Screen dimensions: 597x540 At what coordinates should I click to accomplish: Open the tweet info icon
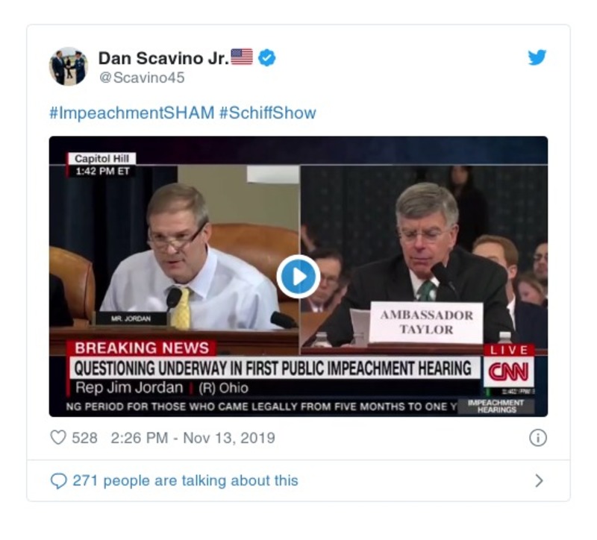tap(537, 438)
